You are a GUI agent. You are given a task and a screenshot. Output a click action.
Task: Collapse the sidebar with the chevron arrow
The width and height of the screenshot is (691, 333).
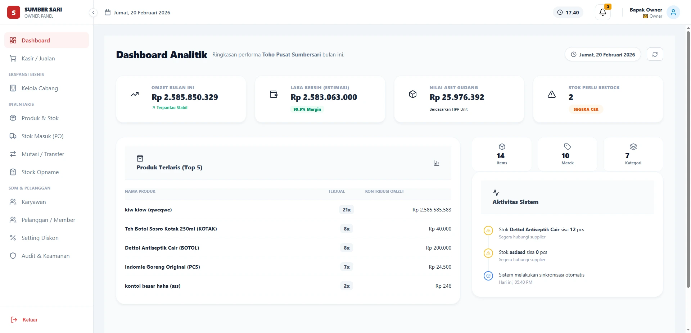[93, 13]
